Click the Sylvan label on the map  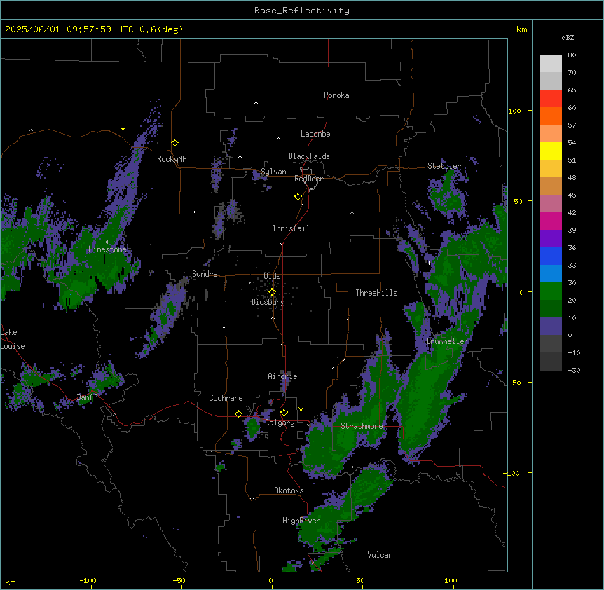273,172
